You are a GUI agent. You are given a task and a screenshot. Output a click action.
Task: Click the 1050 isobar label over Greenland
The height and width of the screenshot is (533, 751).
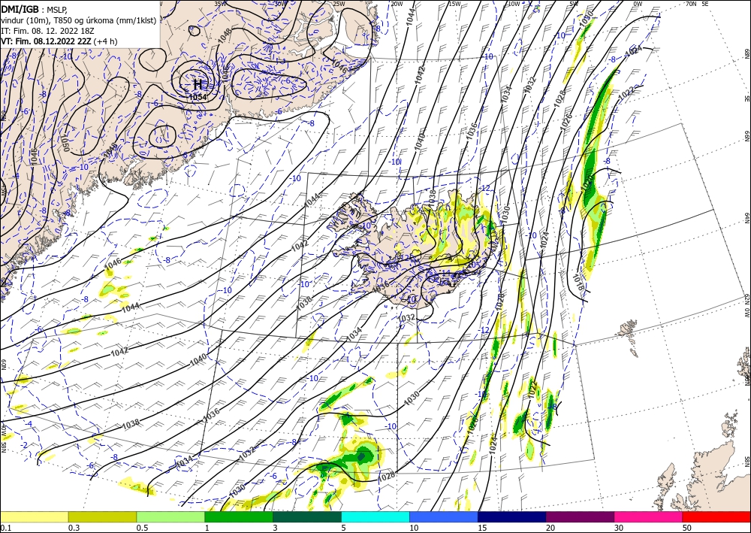coord(65,144)
